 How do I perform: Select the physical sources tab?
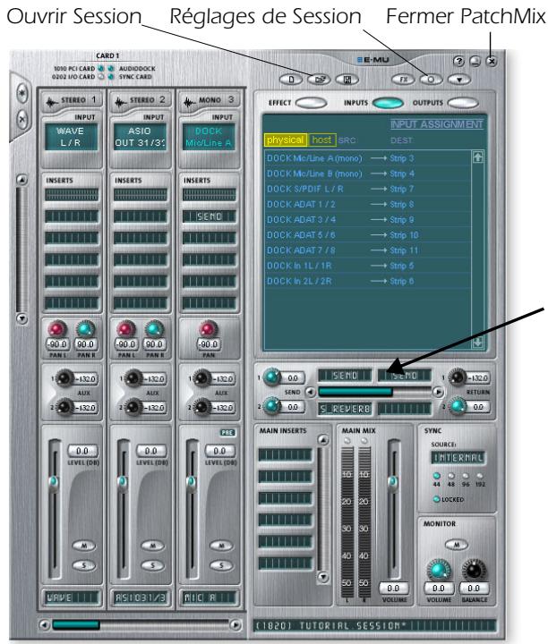(x=285, y=140)
